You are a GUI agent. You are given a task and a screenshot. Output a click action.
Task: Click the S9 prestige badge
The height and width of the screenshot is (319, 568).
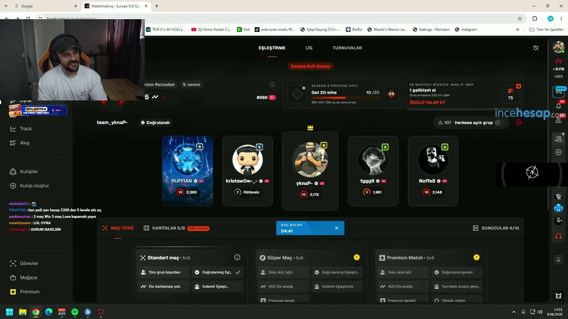tap(391, 94)
